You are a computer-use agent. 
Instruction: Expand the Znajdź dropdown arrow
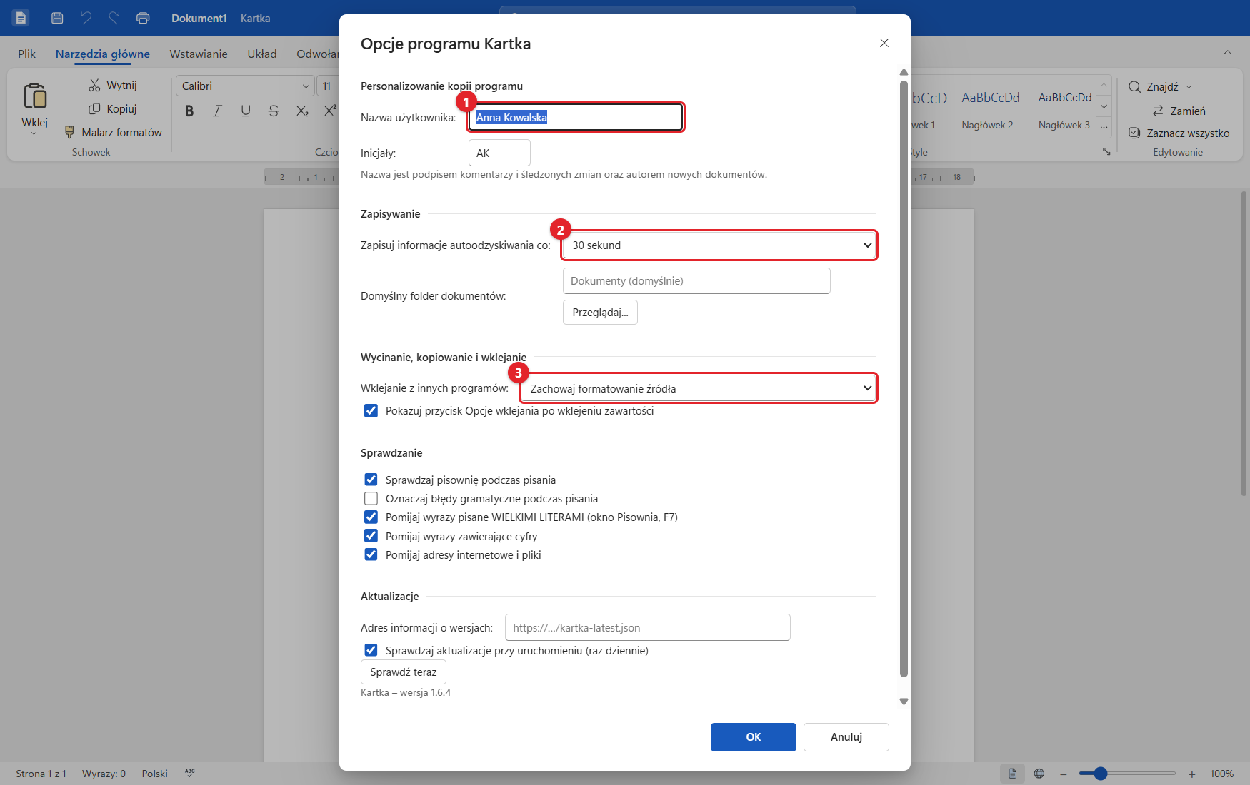[1189, 86]
